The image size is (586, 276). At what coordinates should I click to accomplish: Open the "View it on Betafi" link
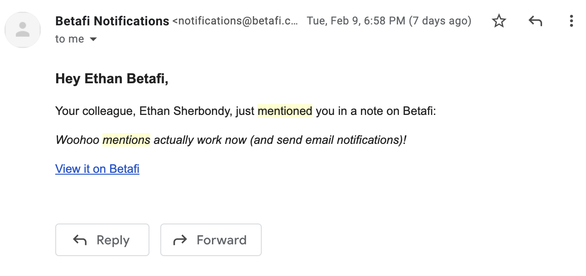pyautogui.click(x=97, y=169)
